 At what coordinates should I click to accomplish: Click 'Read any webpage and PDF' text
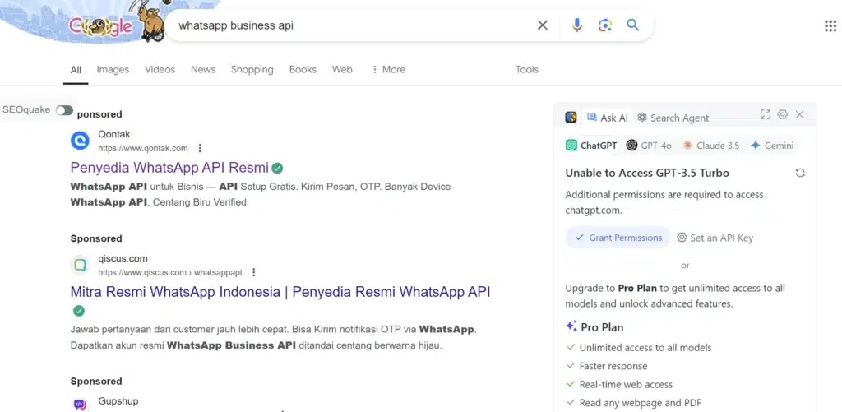tap(640, 402)
